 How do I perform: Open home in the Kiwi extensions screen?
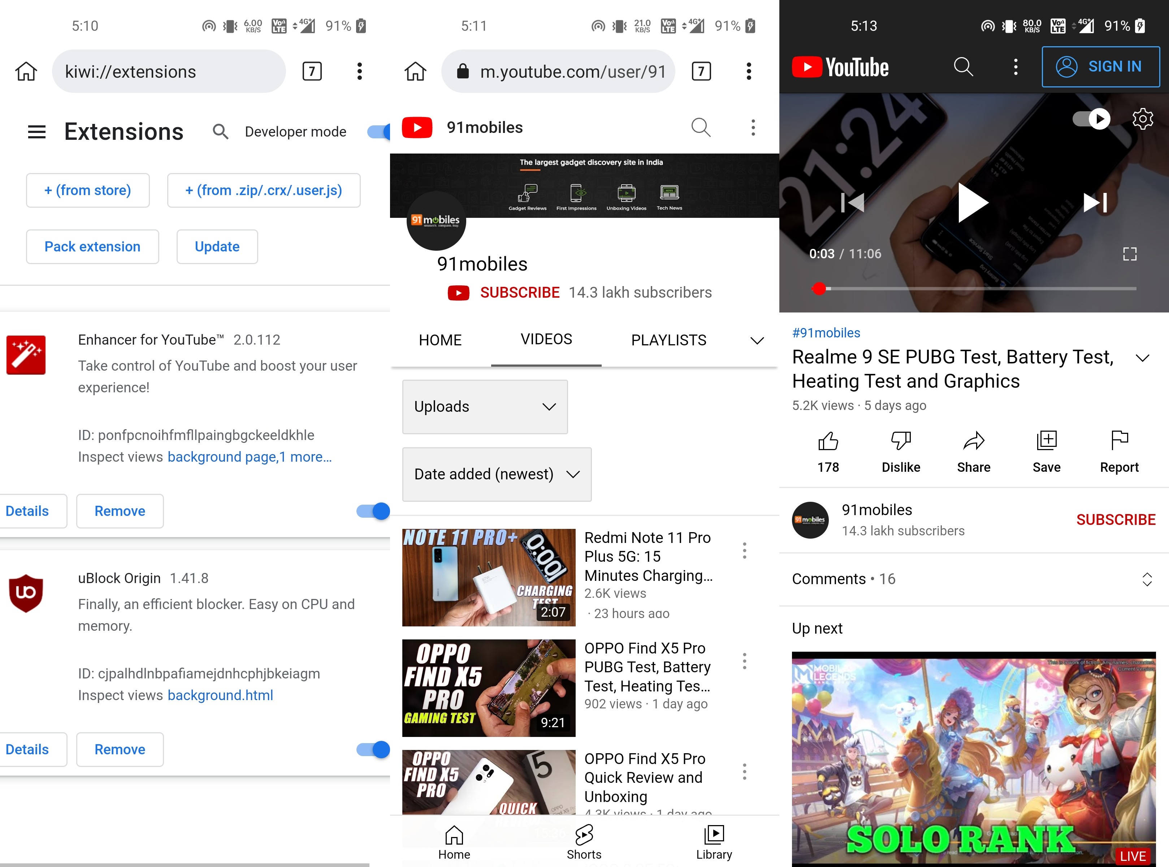(26, 71)
